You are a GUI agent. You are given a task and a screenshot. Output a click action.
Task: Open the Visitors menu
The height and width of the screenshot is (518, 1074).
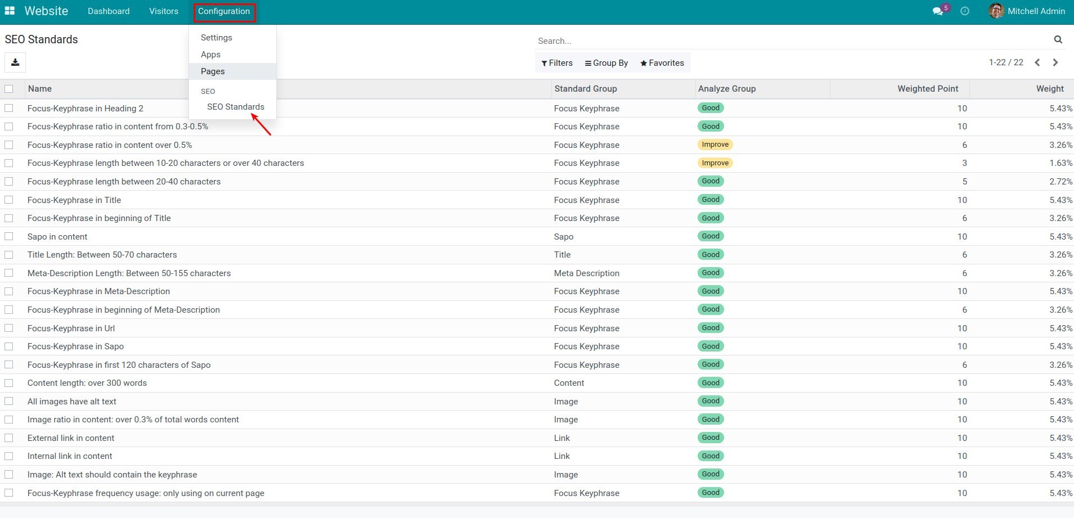[163, 11]
